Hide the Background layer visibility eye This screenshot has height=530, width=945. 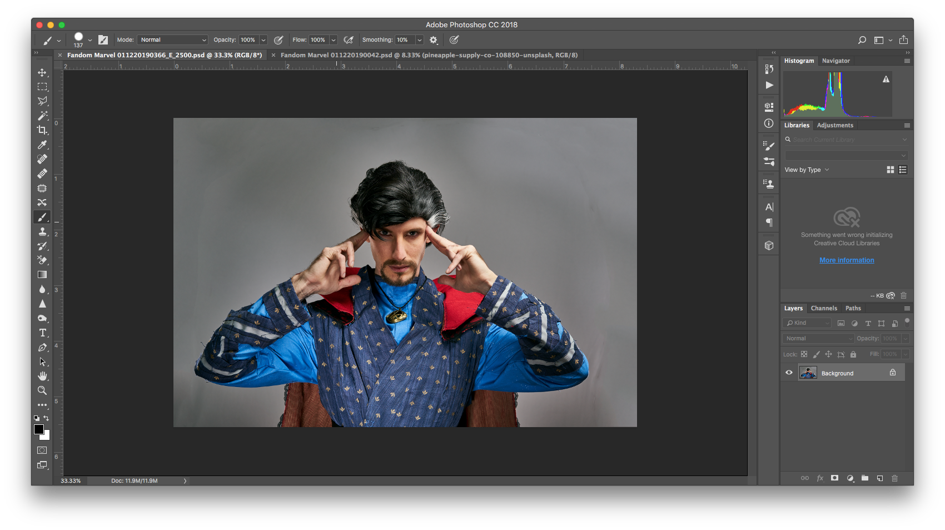[x=789, y=373]
